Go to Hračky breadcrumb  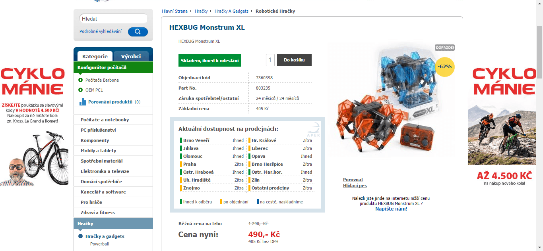201,11
